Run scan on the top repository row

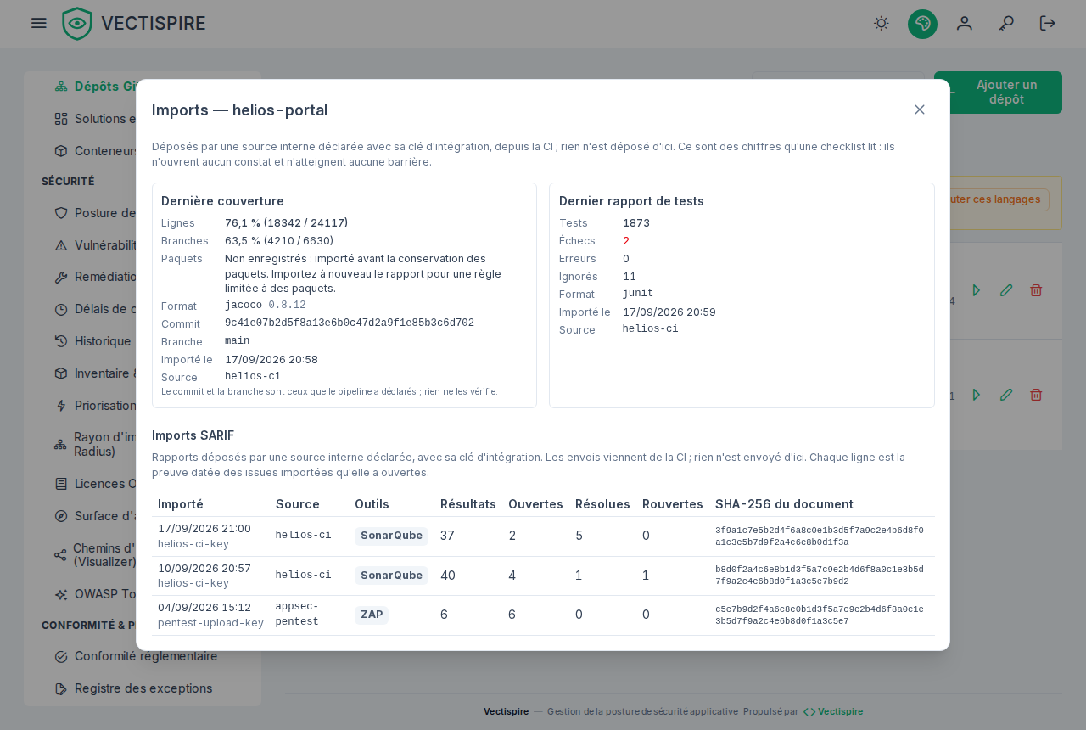(x=976, y=290)
